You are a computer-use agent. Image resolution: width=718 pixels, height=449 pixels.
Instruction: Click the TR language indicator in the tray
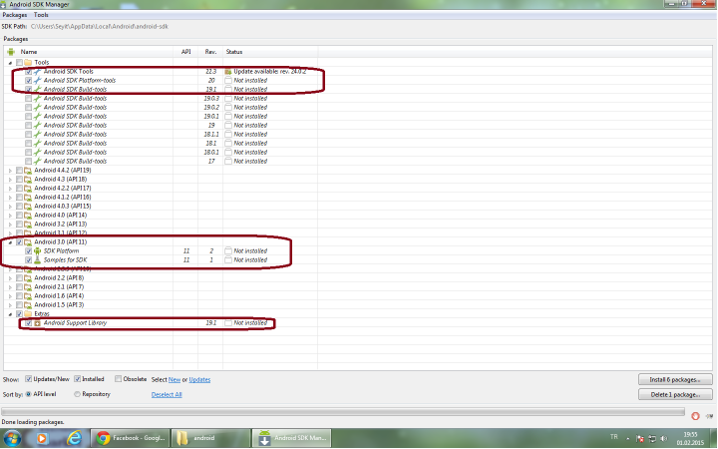614,437
